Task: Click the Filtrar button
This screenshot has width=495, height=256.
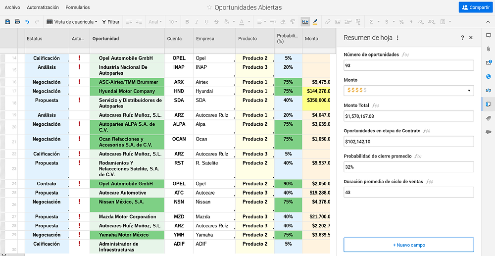Action: coord(111,22)
